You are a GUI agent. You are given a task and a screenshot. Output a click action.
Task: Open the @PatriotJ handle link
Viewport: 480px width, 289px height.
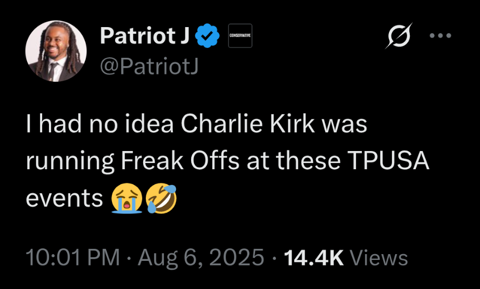[149, 66]
